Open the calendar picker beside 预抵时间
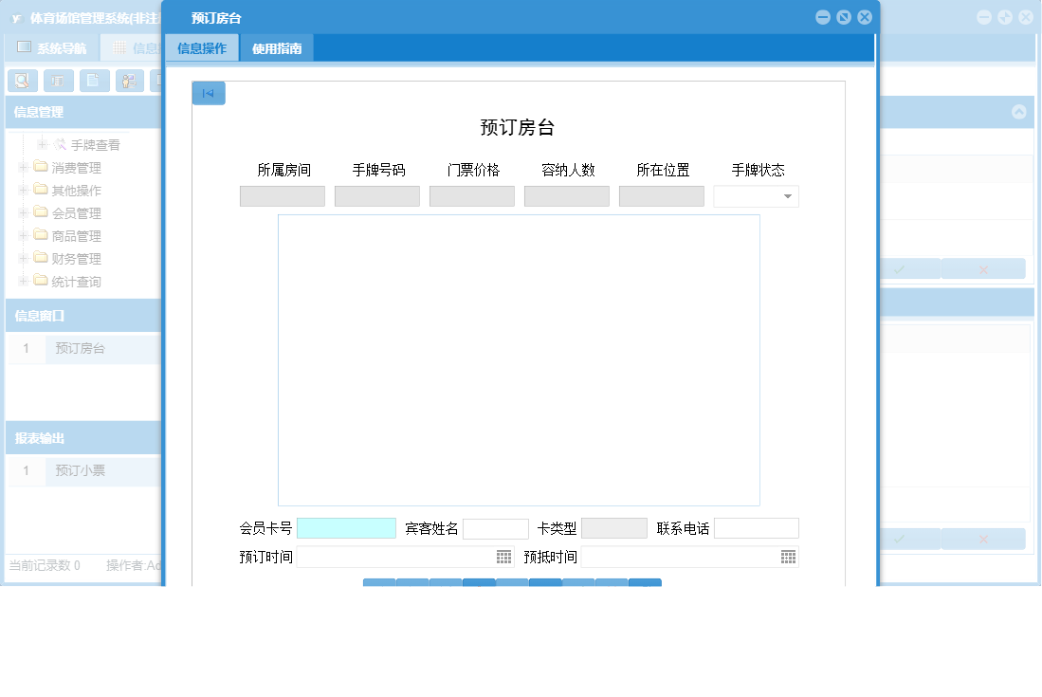1042x697 pixels. tap(787, 557)
